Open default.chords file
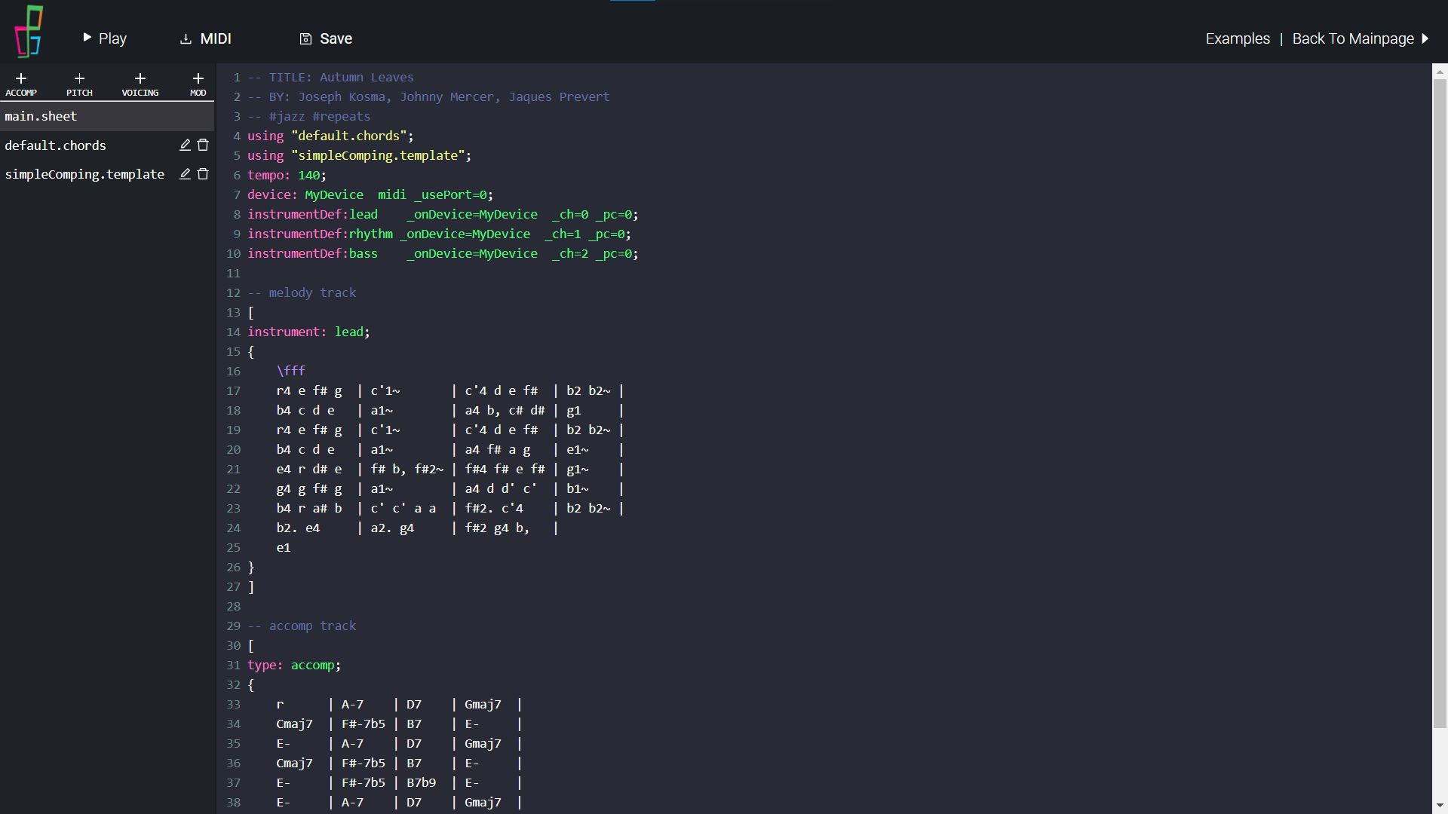The width and height of the screenshot is (1448, 814). [x=56, y=145]
